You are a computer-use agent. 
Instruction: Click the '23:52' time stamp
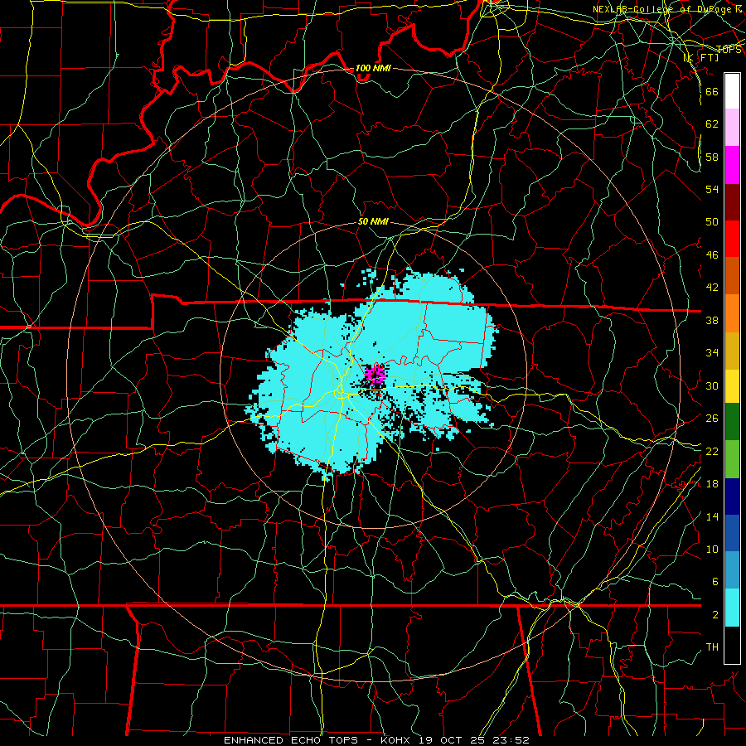(x=511, y=740)
